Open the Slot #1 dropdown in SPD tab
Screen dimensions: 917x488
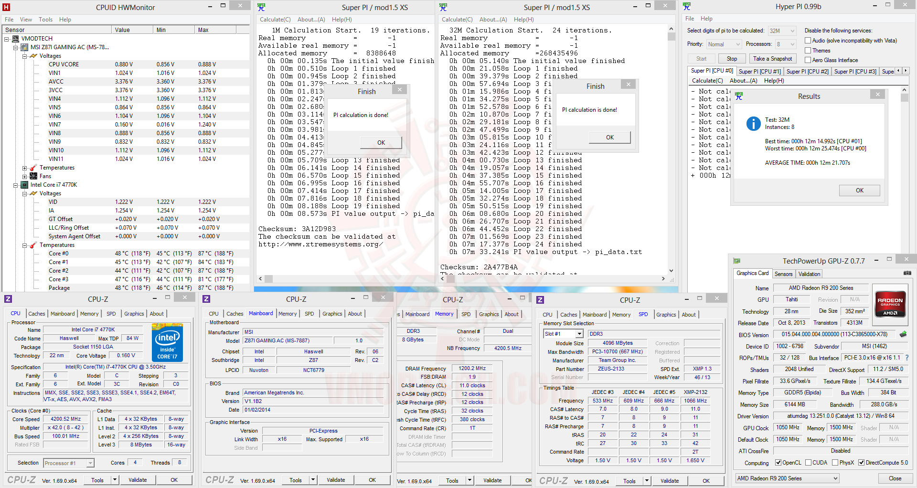579,334
